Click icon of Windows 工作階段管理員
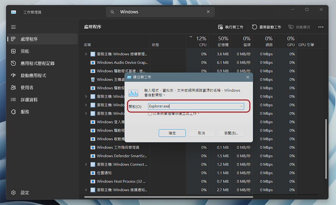 [93, 148]
